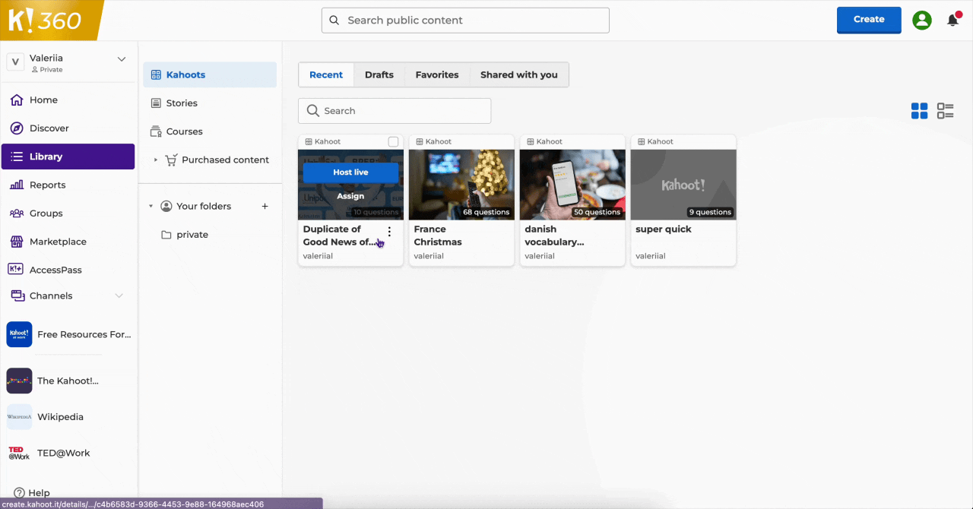Click the Search public content field
Image resolution: width=973 pixels, height=509 pixels.
[465, 21]
